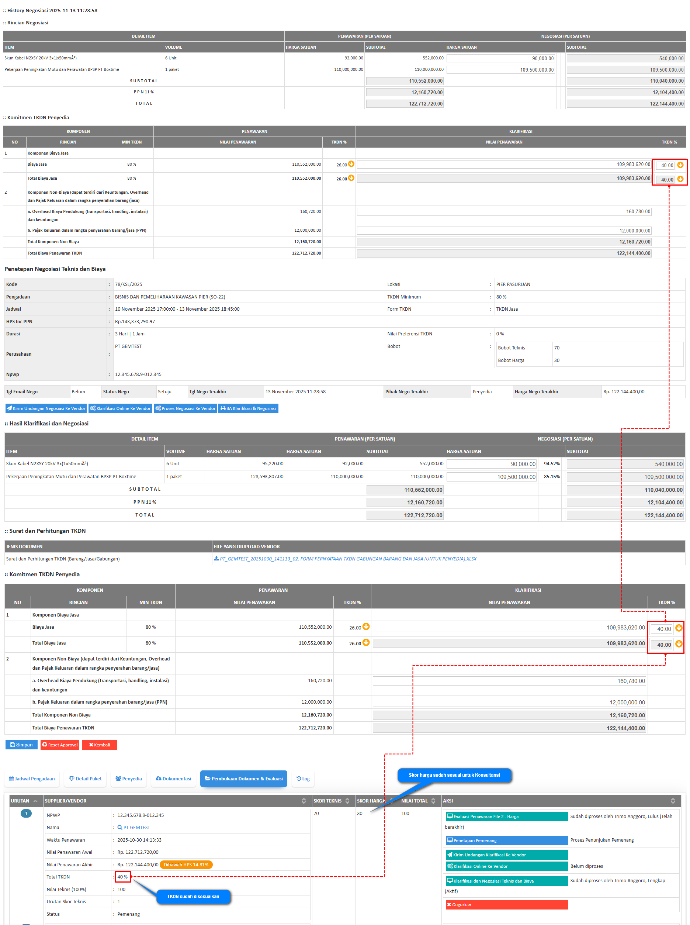Click the "85.15%" percentage cell

(552, 476)
